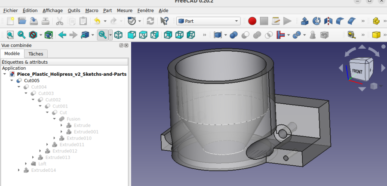Click the Mirror part tool icon
The height and width of the screenshot is (186, 387).
pyautogui.click(x=328, y=21)
